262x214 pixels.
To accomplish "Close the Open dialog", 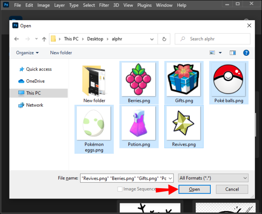I will point(249,25).
